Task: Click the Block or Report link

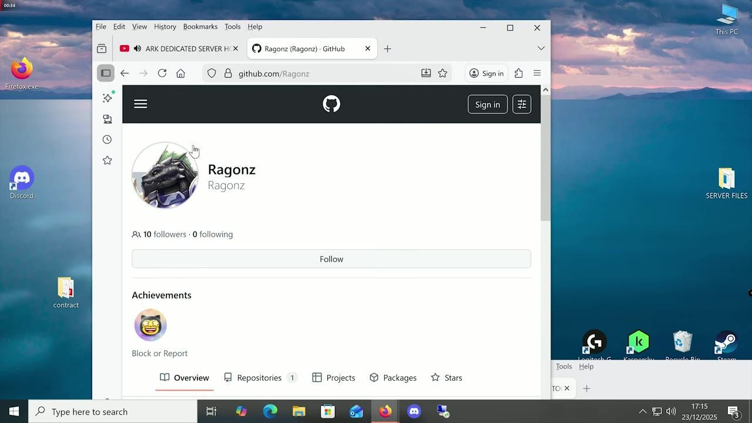Action: (x=160, y=353)
